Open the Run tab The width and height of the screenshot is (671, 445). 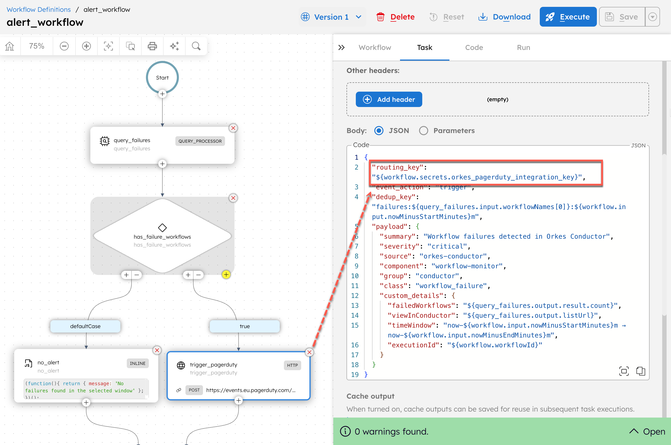pos(523,47)
